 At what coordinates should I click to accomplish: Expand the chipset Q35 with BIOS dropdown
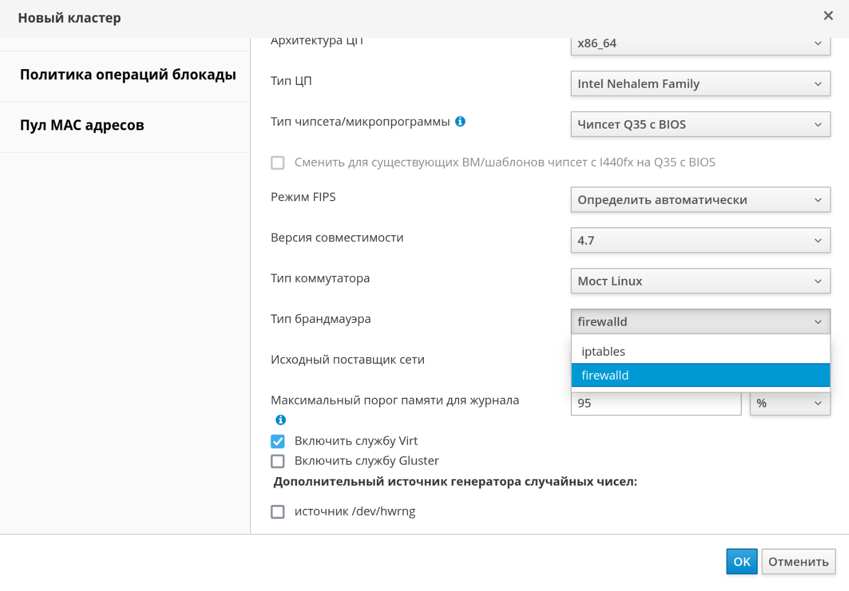pos(700,125)
